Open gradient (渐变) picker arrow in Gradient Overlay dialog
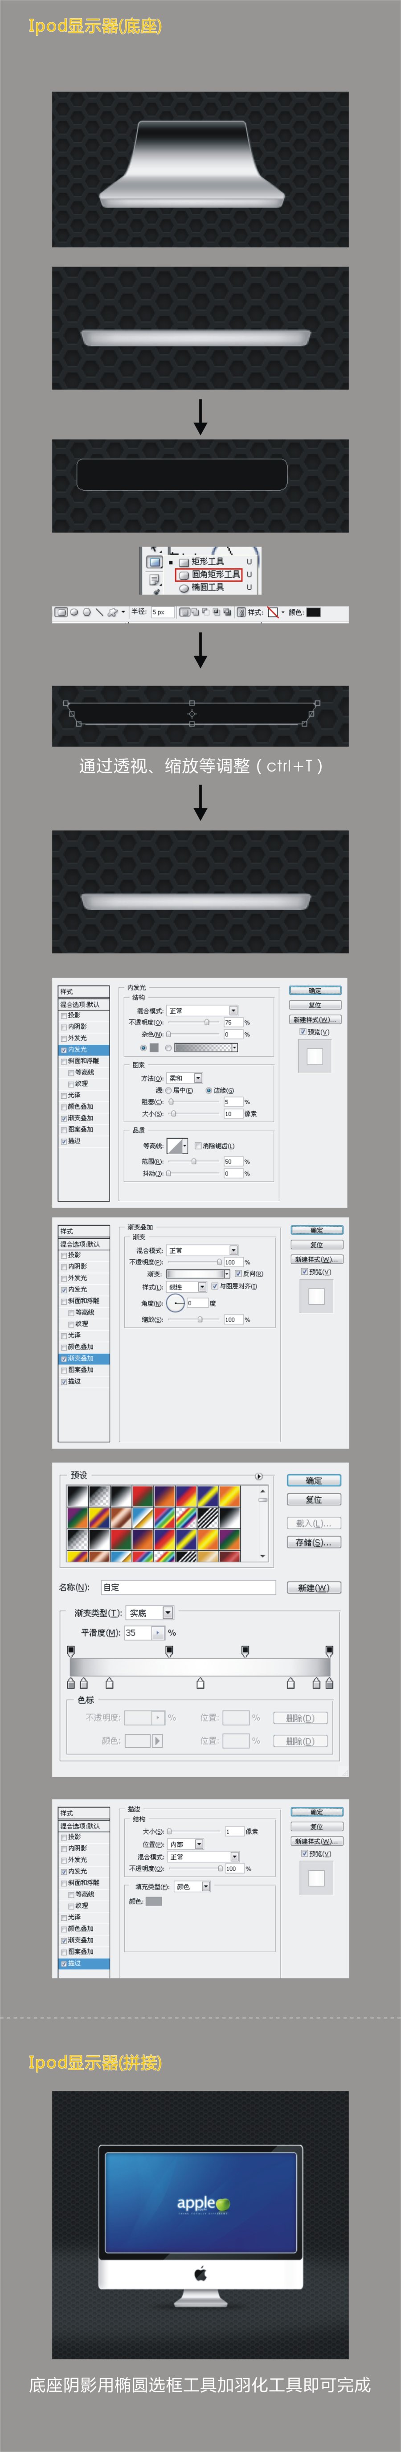 pyautogui.click(x=227, y=1273)
